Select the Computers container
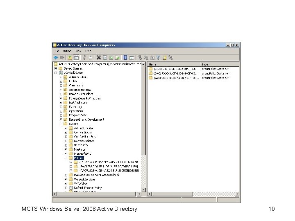The image size is (295, 221). 76,85
